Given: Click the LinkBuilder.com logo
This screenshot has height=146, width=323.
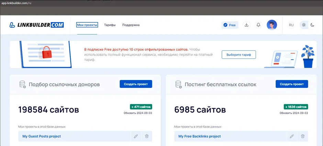Looking at the screenshot, I should click(32, 25).
